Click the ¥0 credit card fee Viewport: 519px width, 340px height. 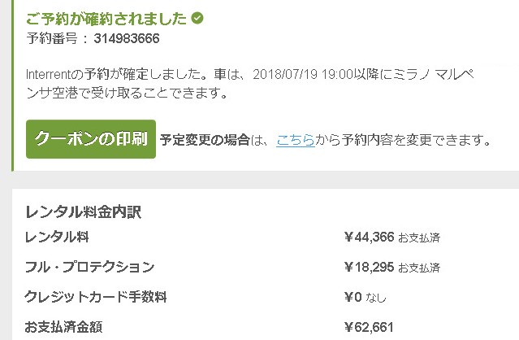pyautogui.click(x=352, y=297)
